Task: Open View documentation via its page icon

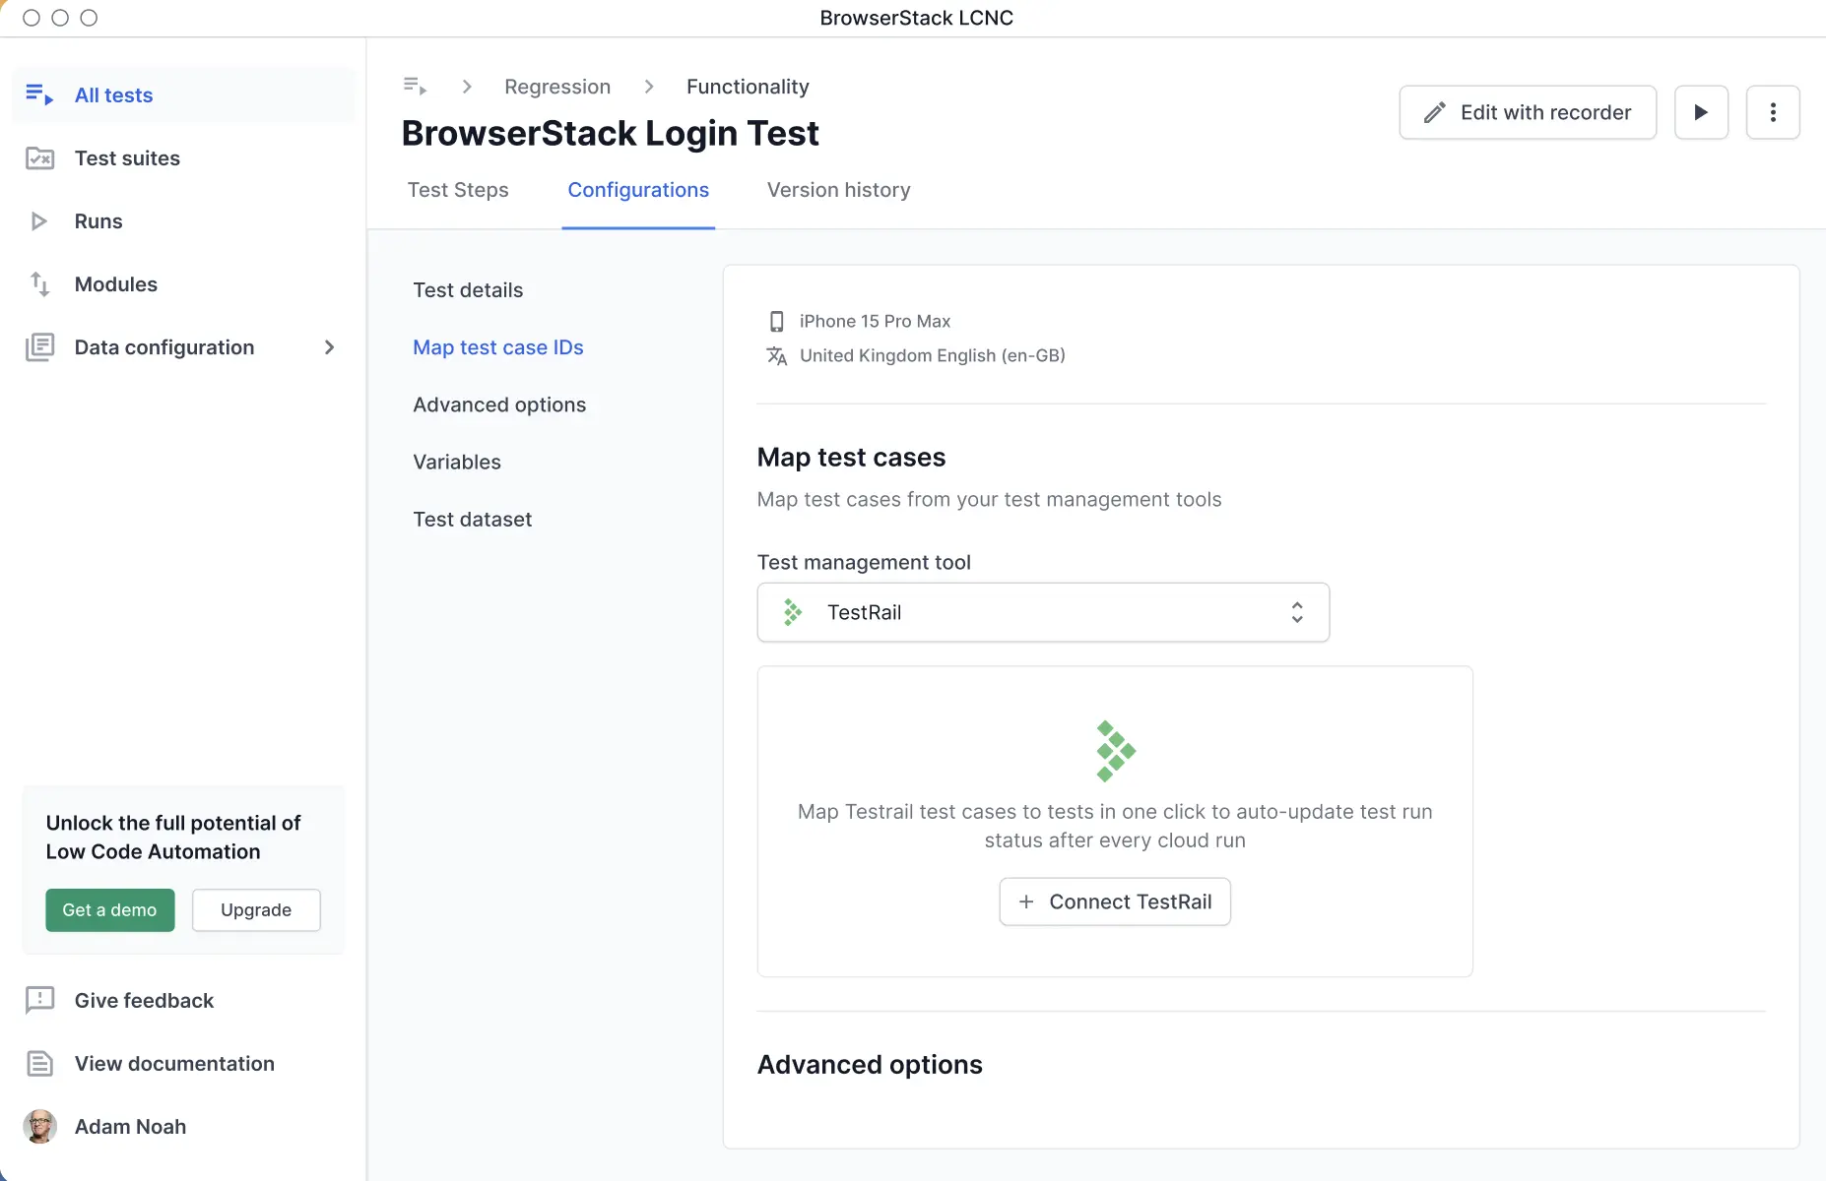Action: click(x=39, y=1063)
